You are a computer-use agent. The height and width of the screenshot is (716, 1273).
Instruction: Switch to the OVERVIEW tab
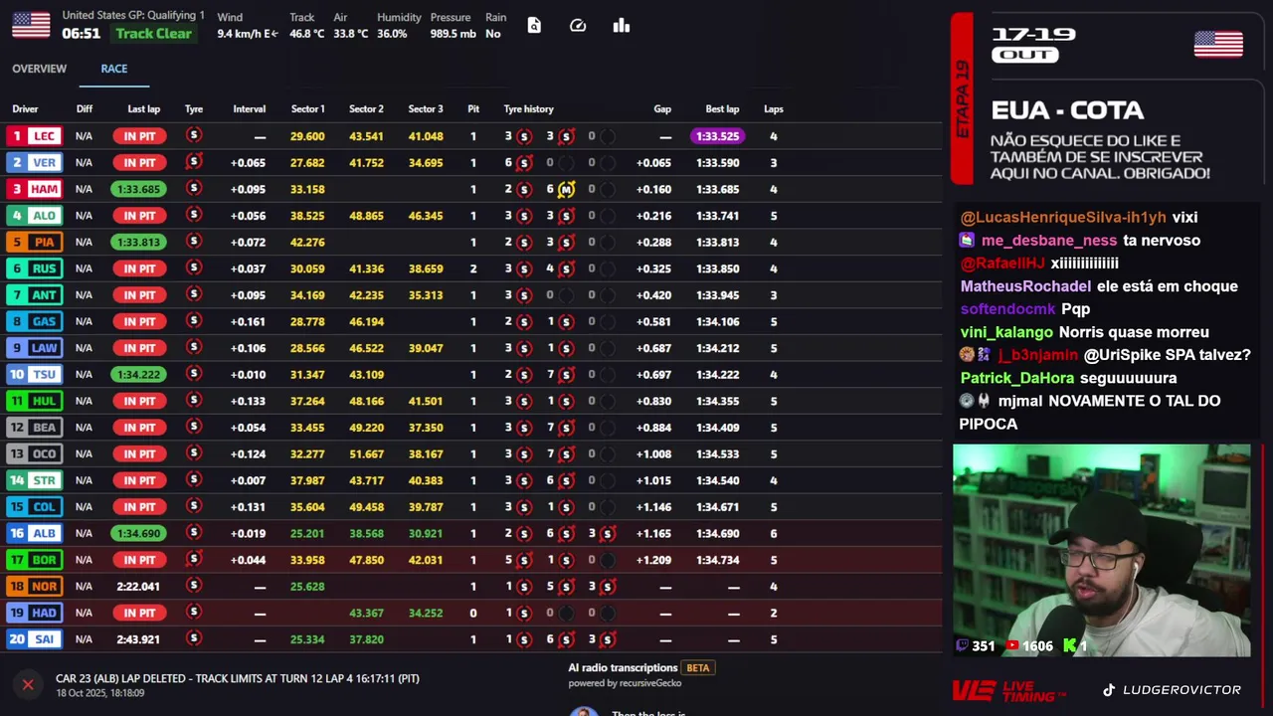tap(40, 69)
